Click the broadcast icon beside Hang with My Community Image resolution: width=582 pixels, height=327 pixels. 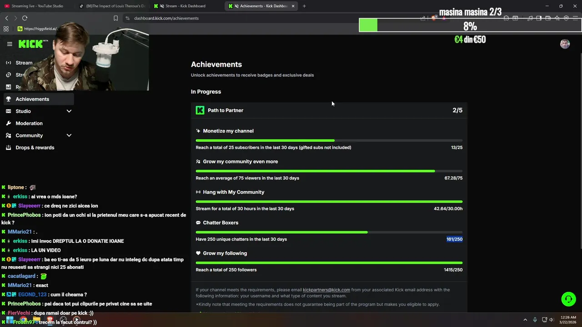(198, 192)
